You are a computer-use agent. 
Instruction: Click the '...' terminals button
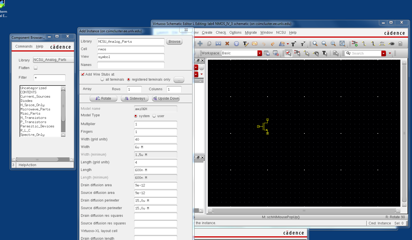pyautogui.click(x=179, y=80)
